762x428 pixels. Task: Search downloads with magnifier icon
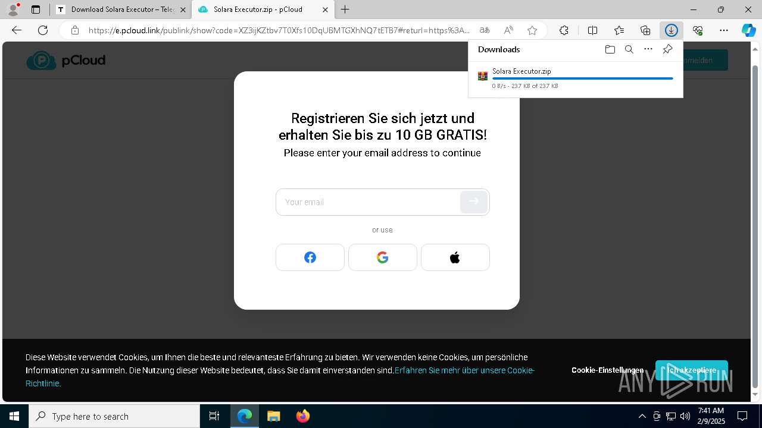[x=629, y=49]
